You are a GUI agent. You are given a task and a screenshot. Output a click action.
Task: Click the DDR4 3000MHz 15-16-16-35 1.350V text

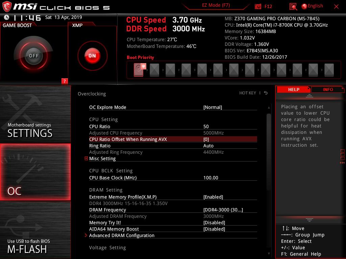[x=128, y=203]
